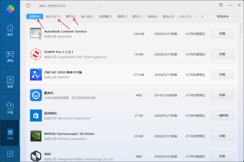Uninstall Autodesk Content Service

pyautogui.click(x=222, y=33)
